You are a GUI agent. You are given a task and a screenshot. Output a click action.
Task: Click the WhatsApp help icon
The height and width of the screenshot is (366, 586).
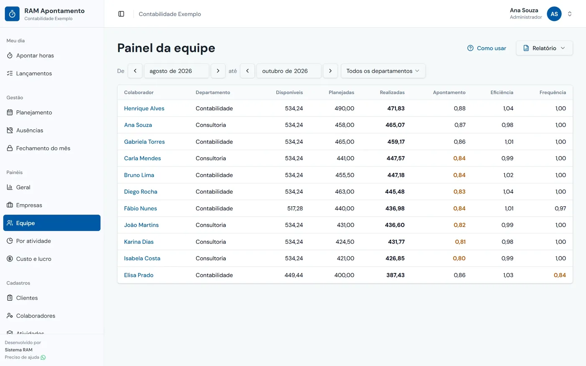pyautogui.click(x=43, y=357)
